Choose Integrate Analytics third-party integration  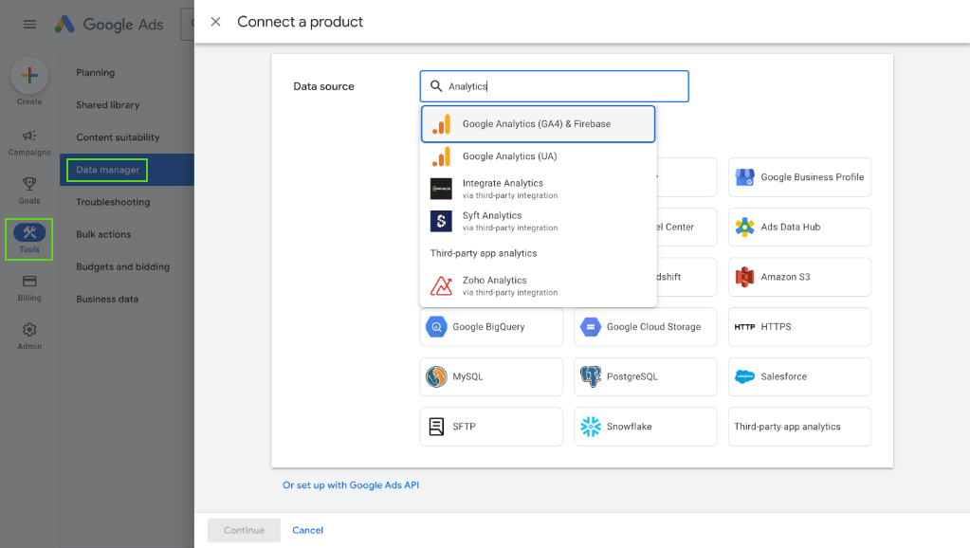[x=538, y=189]
